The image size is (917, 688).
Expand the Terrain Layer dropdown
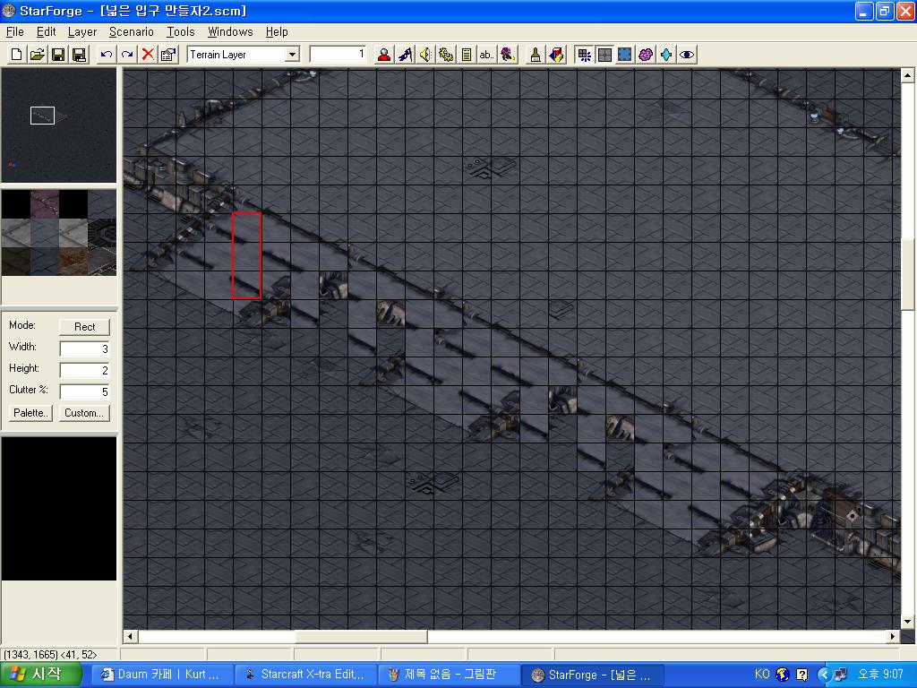(292, 55)
